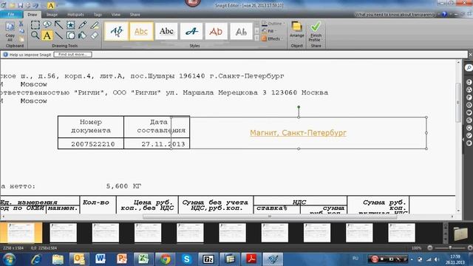The image size is (473, 266).
Task: Select the Text tool in Drawing Tools
Action: click(x=47, y=35)
